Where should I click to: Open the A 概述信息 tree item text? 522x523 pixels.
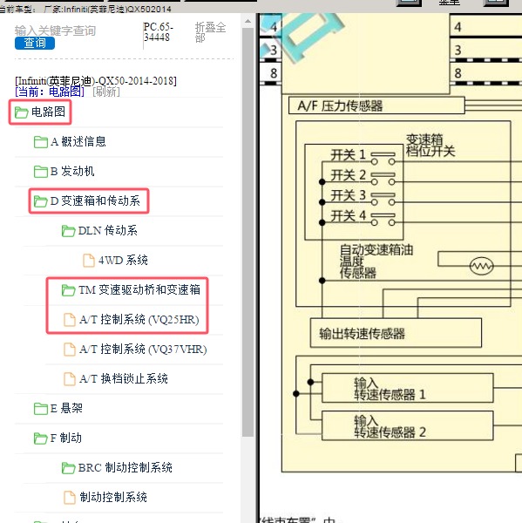(x=78, y=142)
